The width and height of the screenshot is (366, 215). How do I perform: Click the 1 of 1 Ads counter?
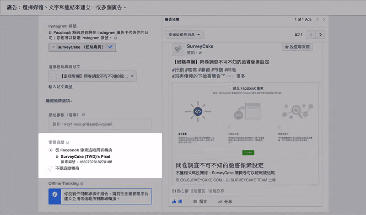click(303, 20)
